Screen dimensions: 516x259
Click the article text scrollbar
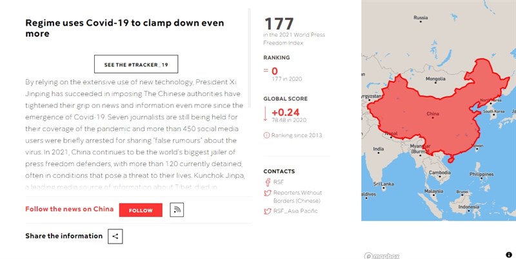250,58
